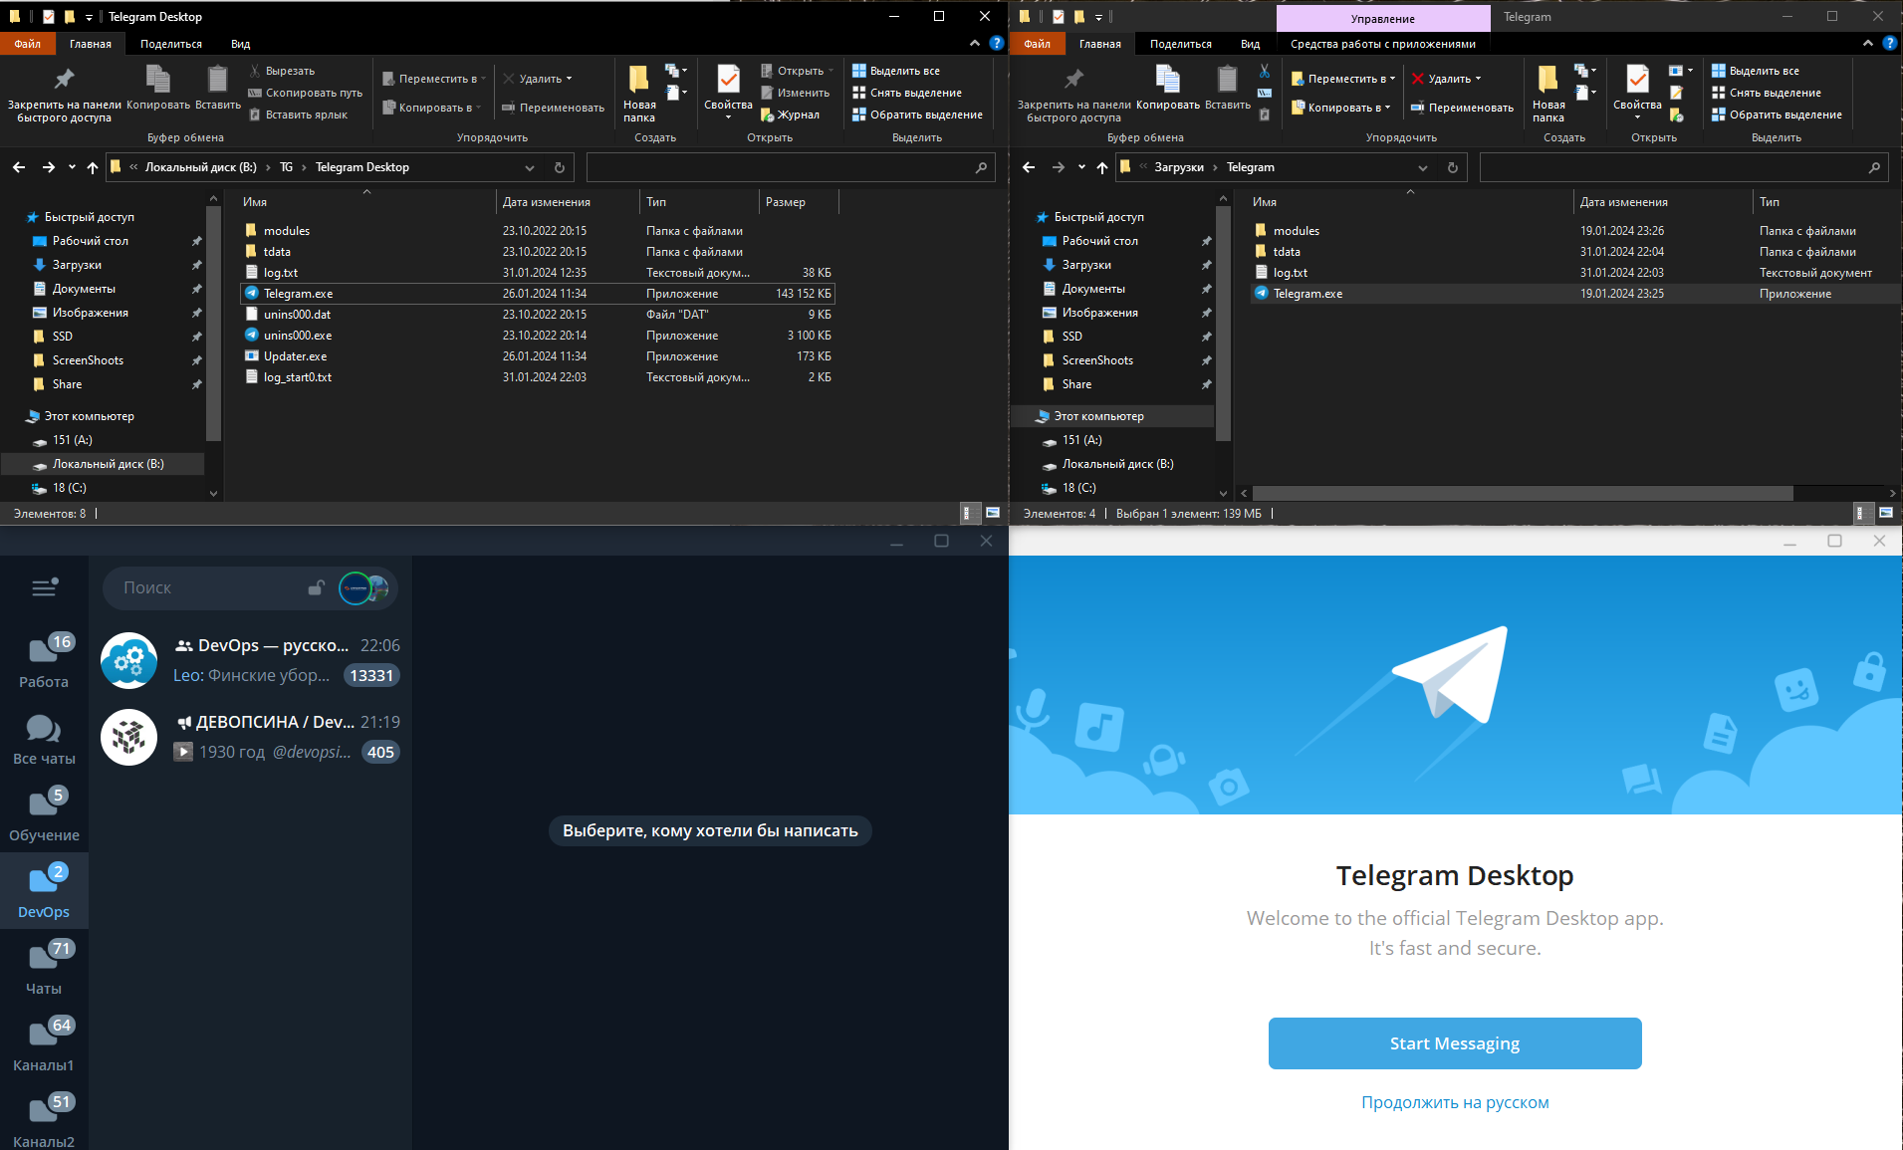Open recent locations dropdown in left Explorer
Screen dimensions: 1903x1150
(x=72, y=167)
